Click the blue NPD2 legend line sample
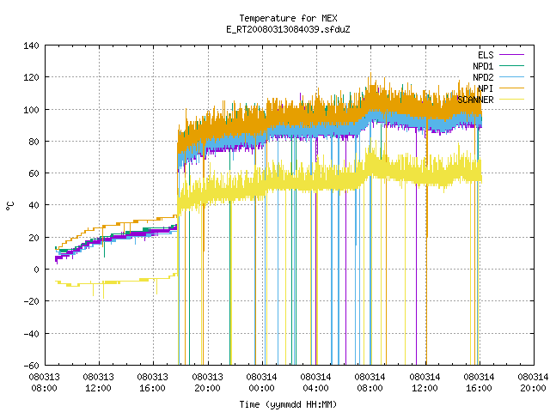 (511, 76)
